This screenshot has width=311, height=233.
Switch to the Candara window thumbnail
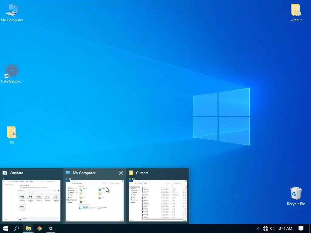click(x=31, y=201)
